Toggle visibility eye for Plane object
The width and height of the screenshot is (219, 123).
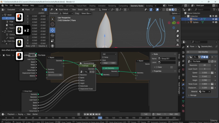click(x=213, y=19)
